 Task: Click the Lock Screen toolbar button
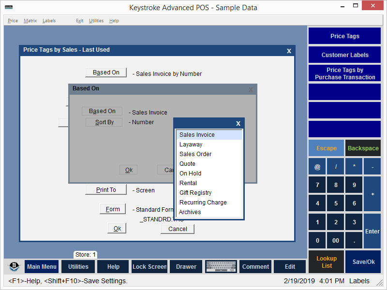[x=149, y=267]
